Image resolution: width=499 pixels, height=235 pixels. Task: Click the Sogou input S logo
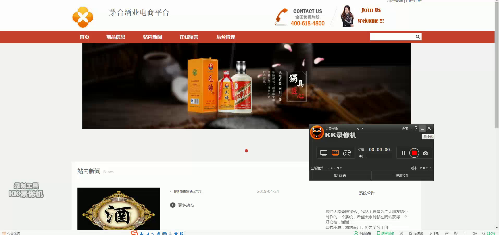pos(135,233)
